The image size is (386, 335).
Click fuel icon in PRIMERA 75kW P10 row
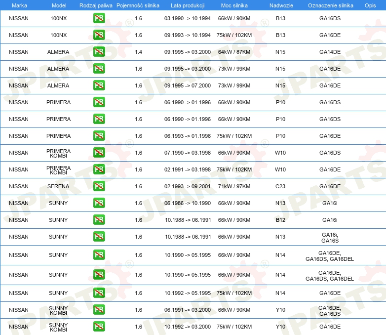point(99,136)
